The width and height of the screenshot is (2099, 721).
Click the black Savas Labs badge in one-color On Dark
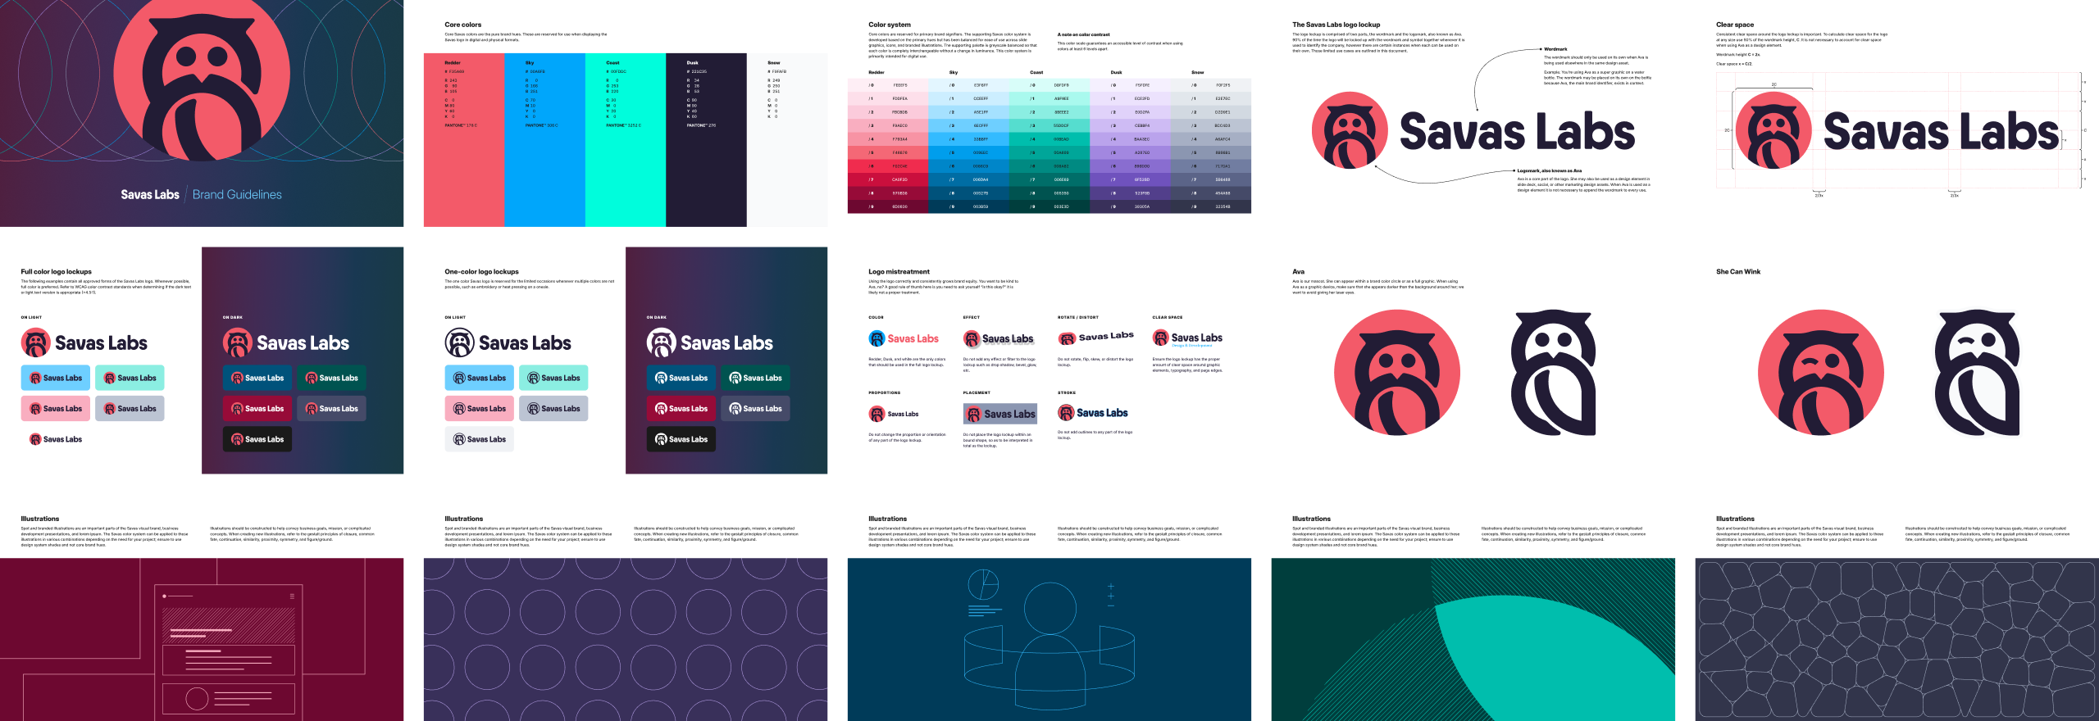coord(681,439)
